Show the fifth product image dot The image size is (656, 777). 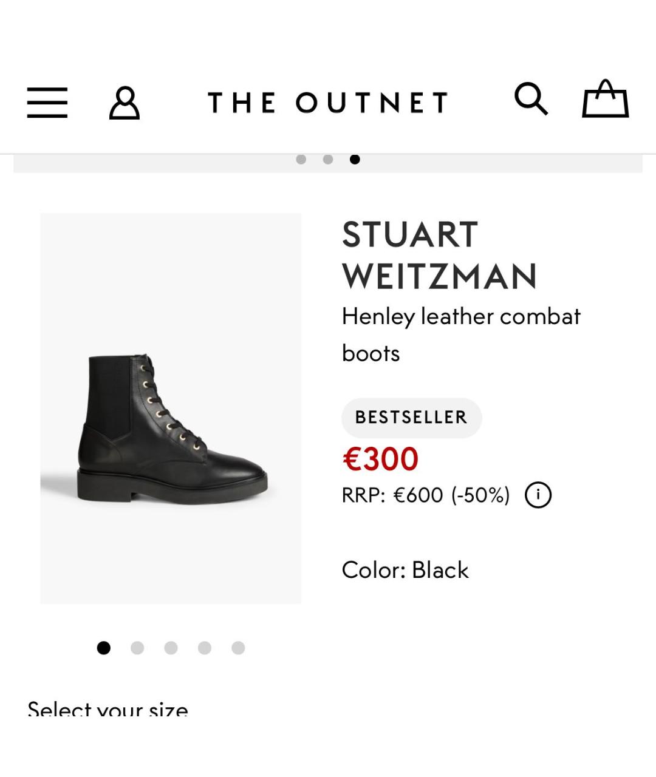238,648
